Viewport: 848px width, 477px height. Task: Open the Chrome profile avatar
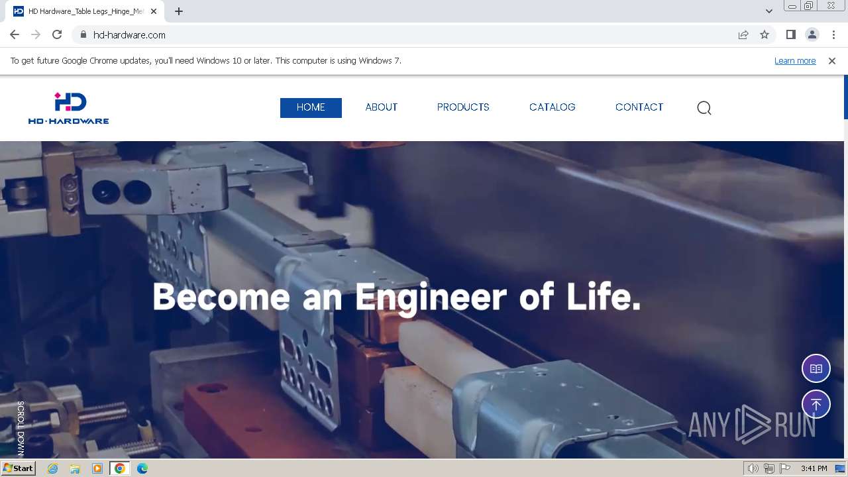[x=812, y=35]
